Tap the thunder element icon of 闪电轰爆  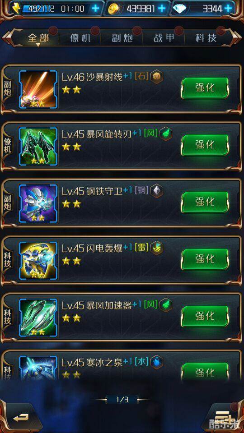(157, 248)
